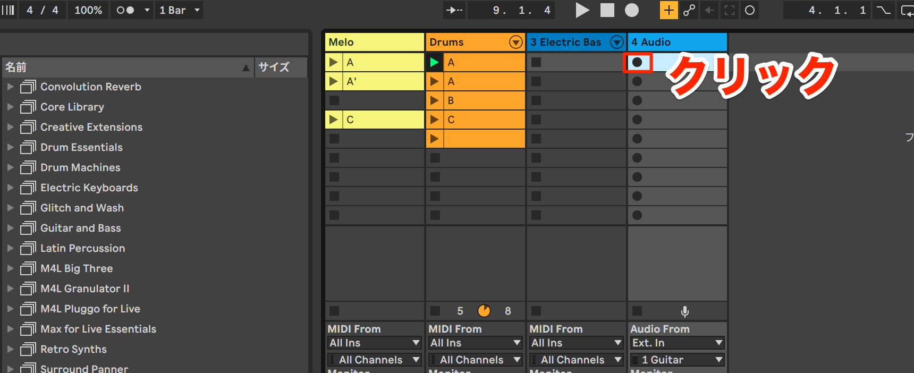
Task: Expand the Convolution Reverb pack
Action: pyautogui.click(x=10, y=87)
